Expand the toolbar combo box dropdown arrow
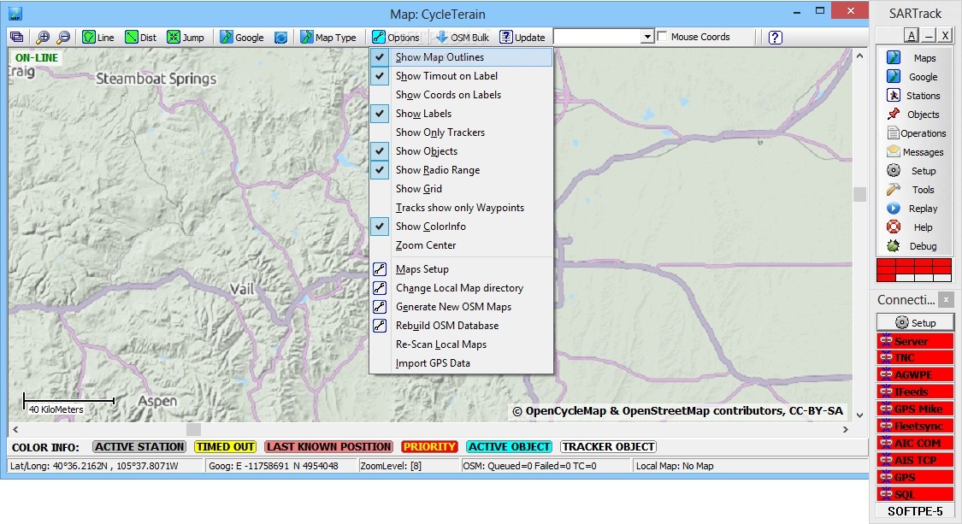 [x=647, y=37]
